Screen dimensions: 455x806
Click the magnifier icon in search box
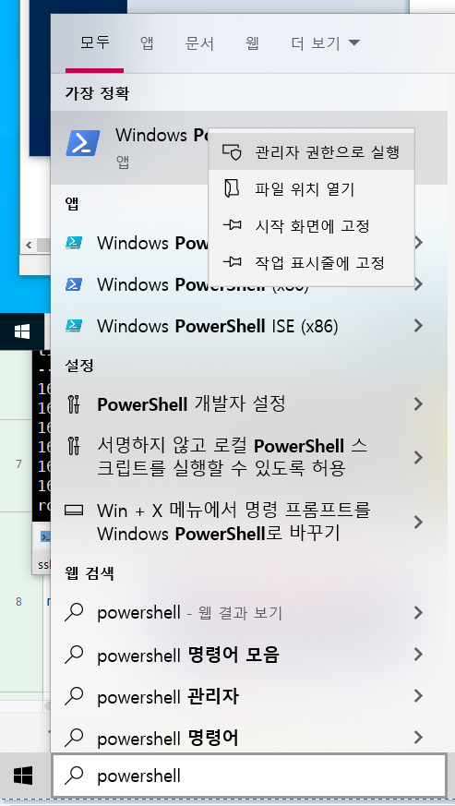pos(75,776)
